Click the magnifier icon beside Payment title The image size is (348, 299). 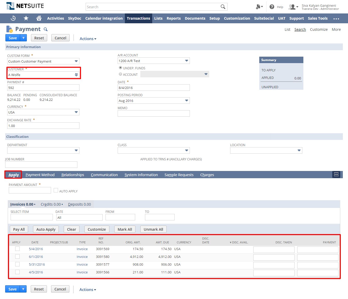pyautogui.click(x=46, y=29)
